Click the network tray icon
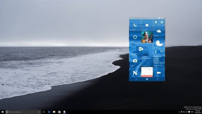Viewport: 202px width, 114px height. click(184, 112)
